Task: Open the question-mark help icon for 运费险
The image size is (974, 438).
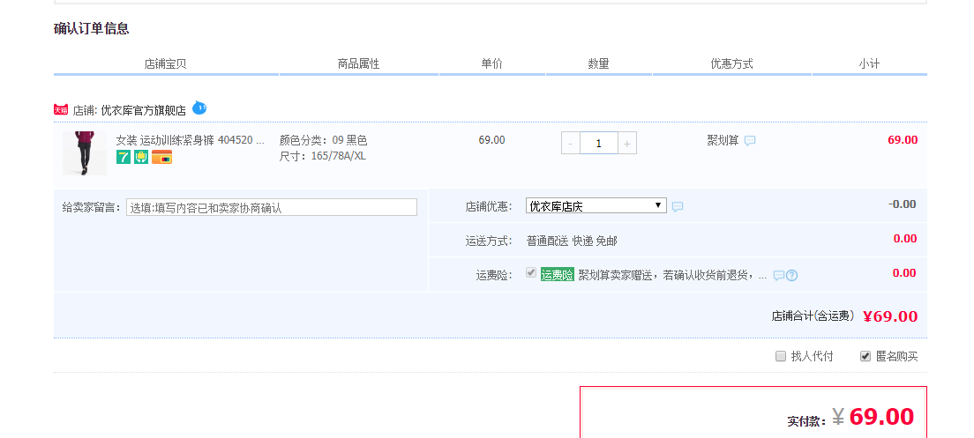Action: point(792,276)
